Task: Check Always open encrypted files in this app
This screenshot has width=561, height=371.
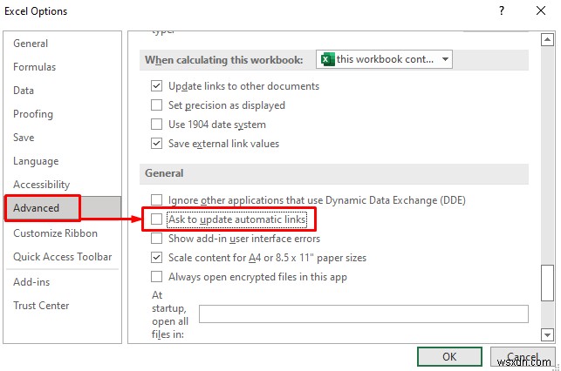Action: point(156,277)
